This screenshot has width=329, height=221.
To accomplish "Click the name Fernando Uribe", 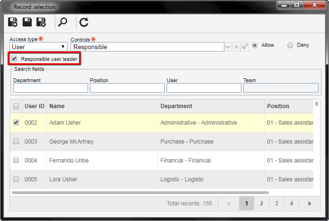I will 69,161.
